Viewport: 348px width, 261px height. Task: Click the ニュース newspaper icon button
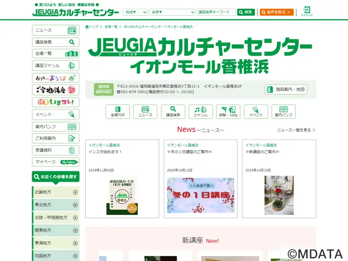145,112
